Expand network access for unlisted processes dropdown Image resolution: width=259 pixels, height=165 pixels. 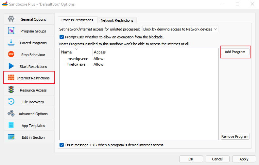point(180,29)
